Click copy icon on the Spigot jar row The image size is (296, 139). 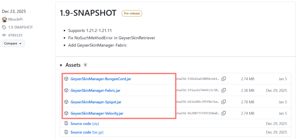pos(224,102)
